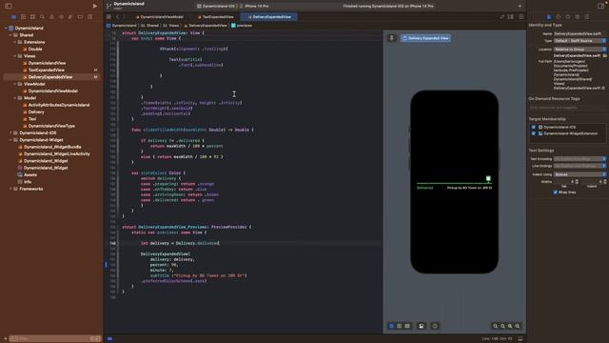Open the Text Encoding dropdown

coord(580,159)
